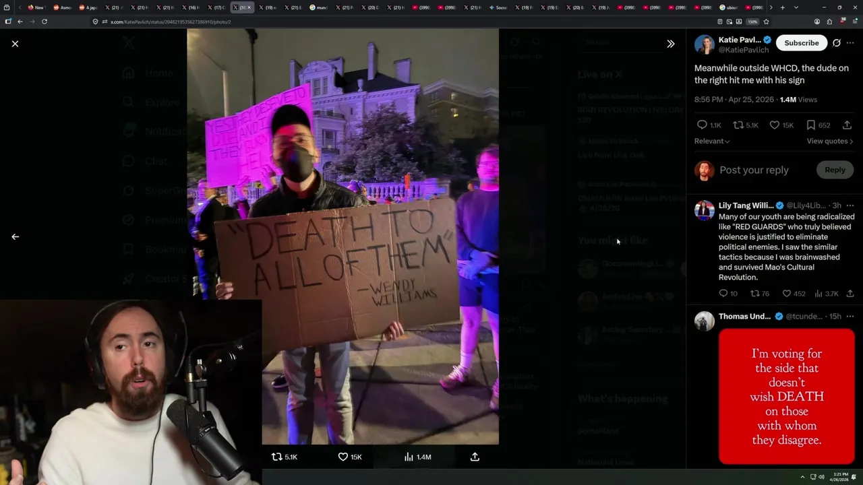Open the 150% zoom indicator

pos(752,22)
